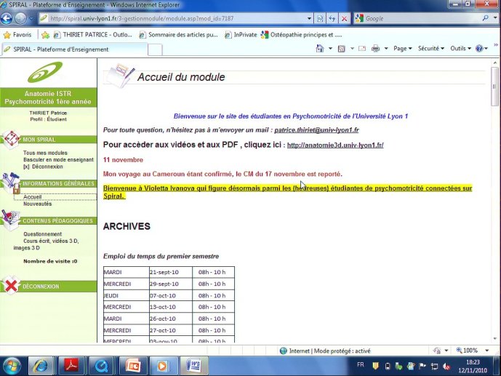Toggle the Compatibility View icon

click(320, 18)
